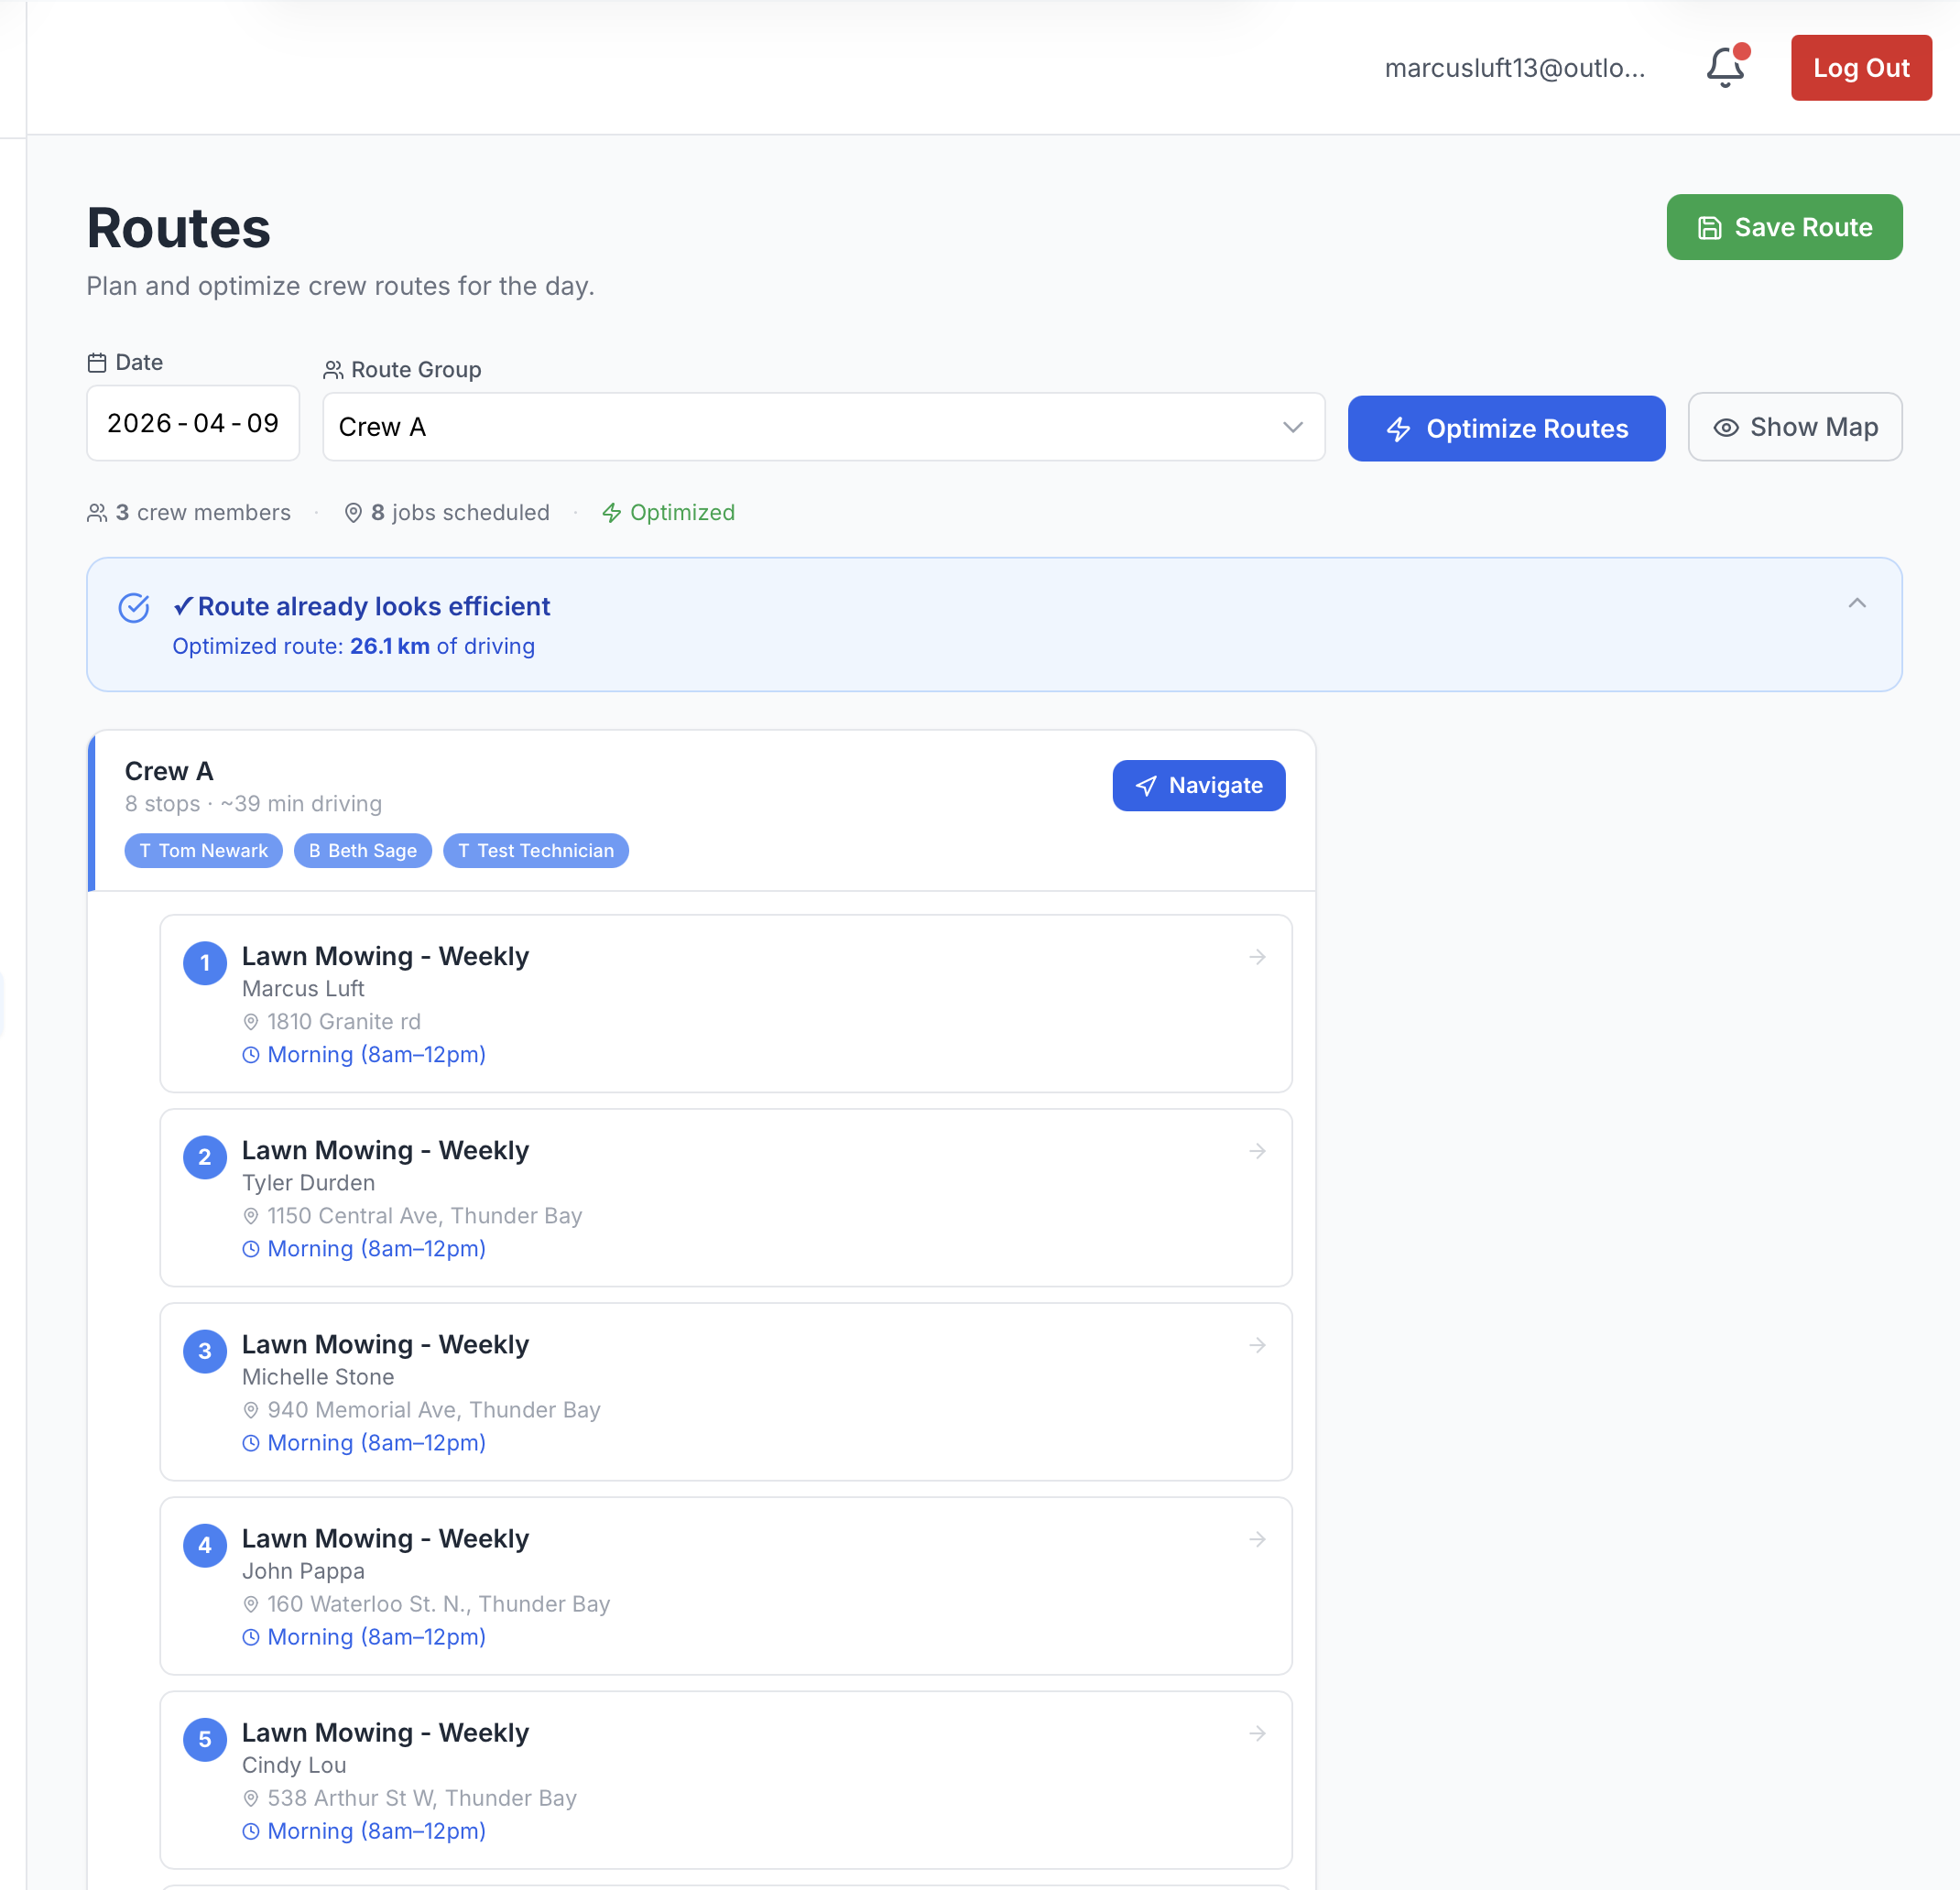This screenshot has height=1890, width=1960.
Task: Click the account email marcusluft13@outlo...
Action: coord(1514,68)
